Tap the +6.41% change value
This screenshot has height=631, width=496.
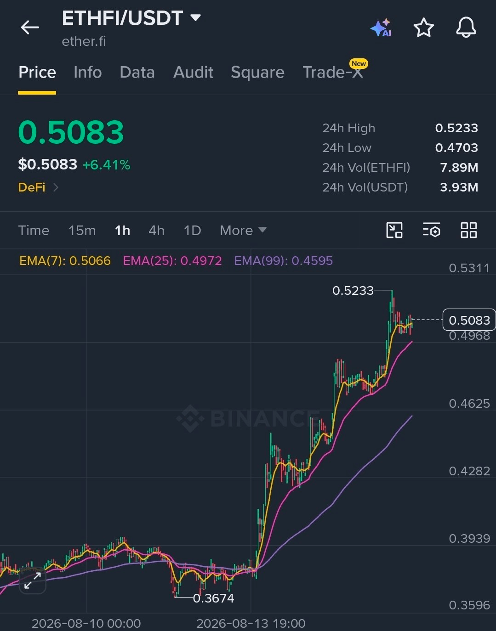click(106, 165)
